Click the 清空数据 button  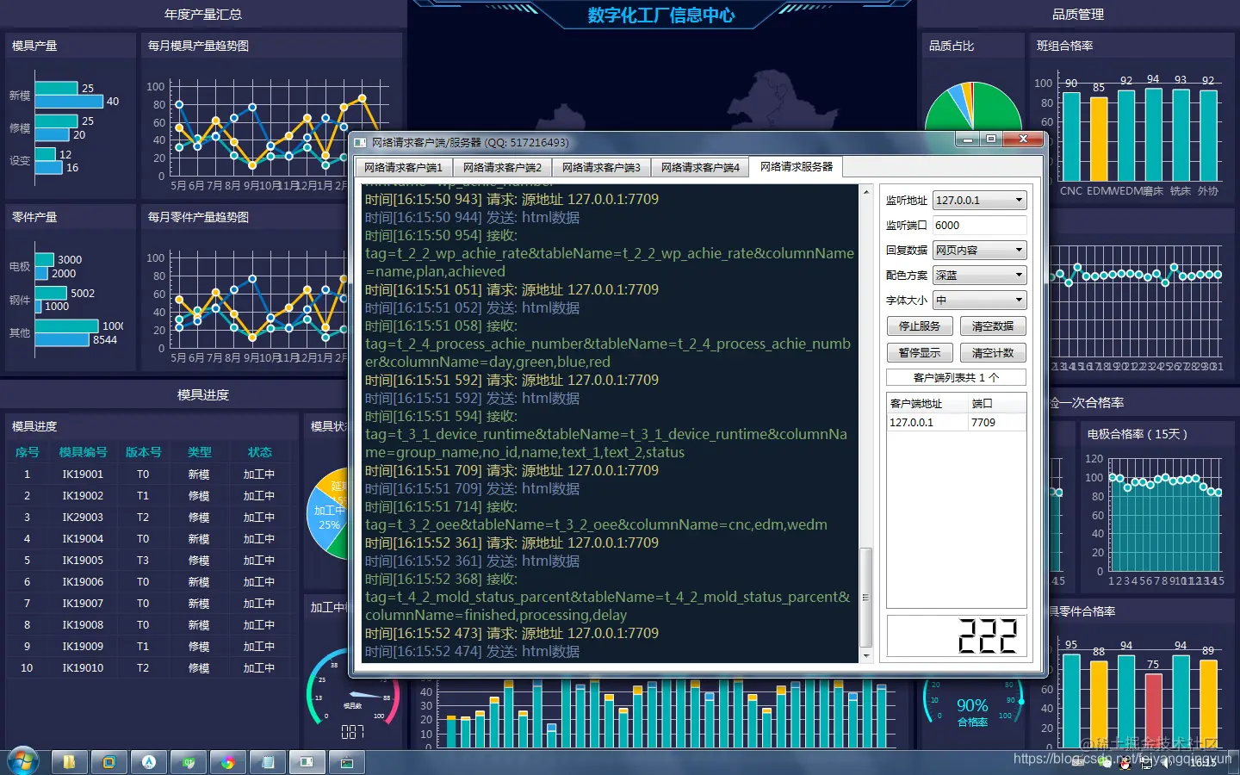click(x=993, y=326)
